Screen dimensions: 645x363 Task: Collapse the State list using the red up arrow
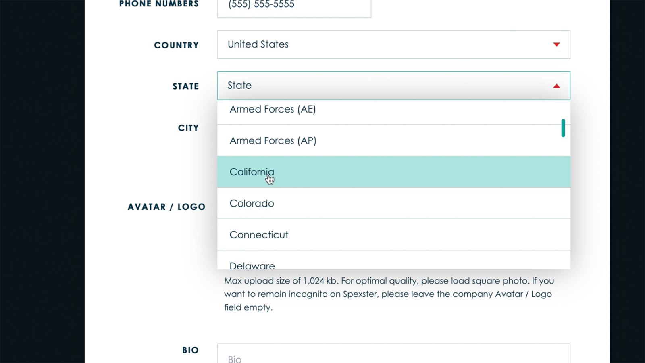[x=556, y=86]
